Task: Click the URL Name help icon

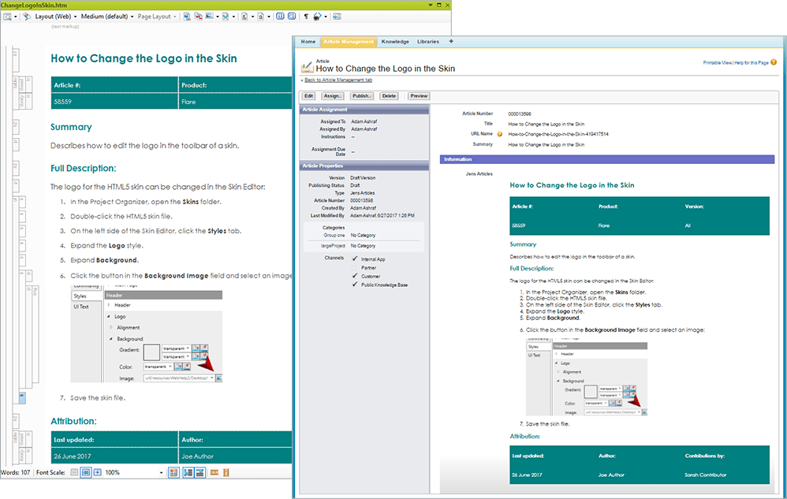Action: pos(499,134)
